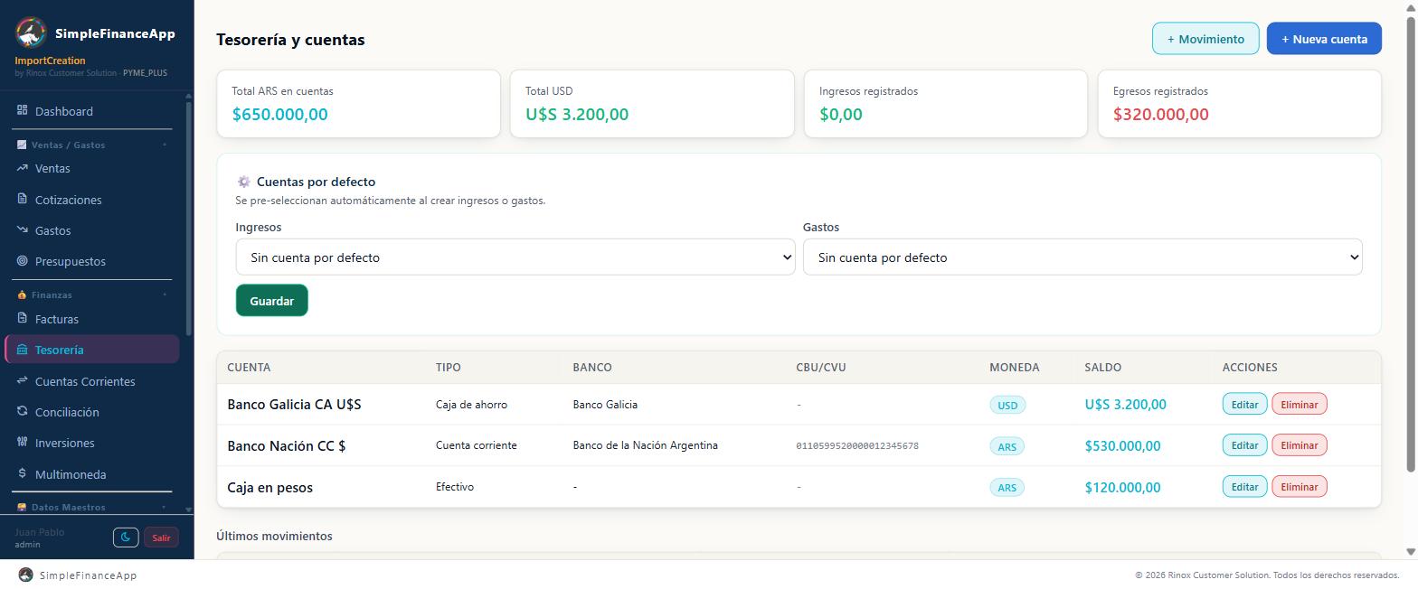Viewport: 1418px width, 589px height.
Task: Click the sidebar scrollbar up arrow
Action: point(188,96)
